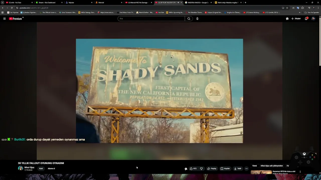Click the Shady Sands video player

tap(159, 91)
